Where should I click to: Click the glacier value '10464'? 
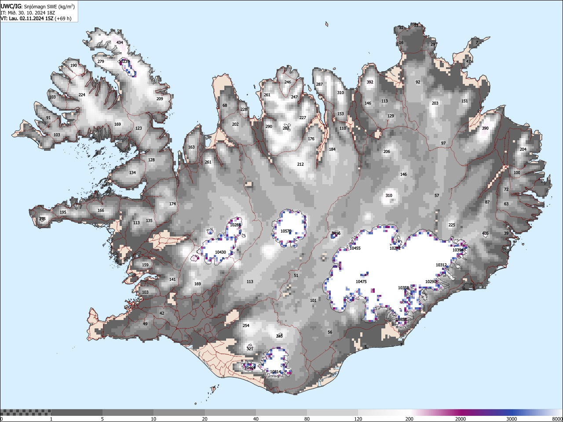point(250,368)
